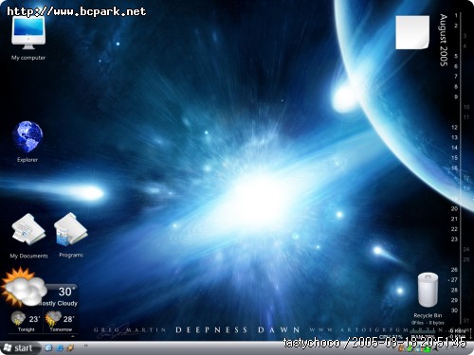Open the Programs folder icon

71,229
